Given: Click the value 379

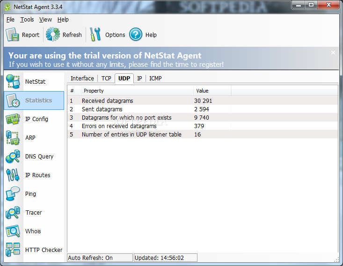Looking at the screenshot, I should click(199, 126).
